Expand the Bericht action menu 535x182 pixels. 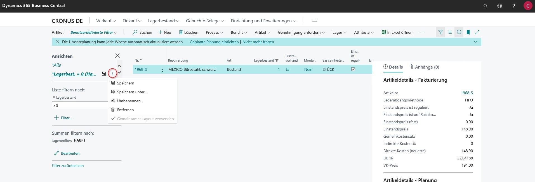click(x=239, y=32)
